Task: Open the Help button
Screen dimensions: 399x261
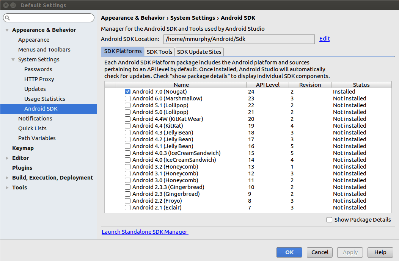Action: tap(380, 252)
